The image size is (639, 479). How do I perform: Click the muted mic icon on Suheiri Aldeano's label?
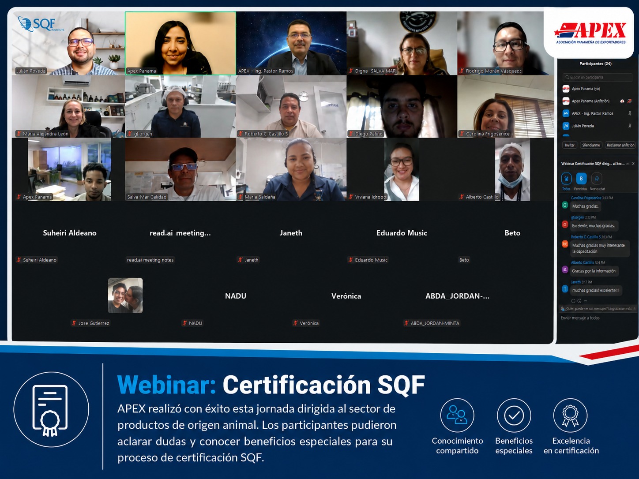19,260
